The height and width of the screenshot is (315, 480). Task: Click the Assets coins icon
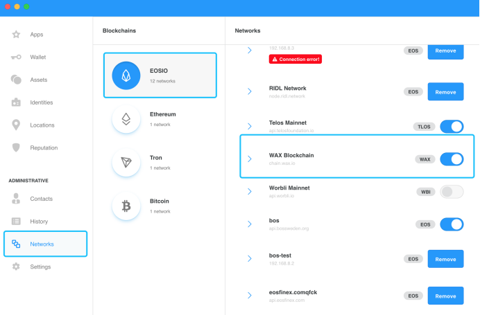16,80
